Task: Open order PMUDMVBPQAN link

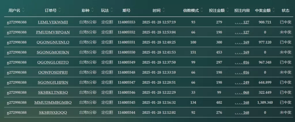Action: click(x=53, y=32)
